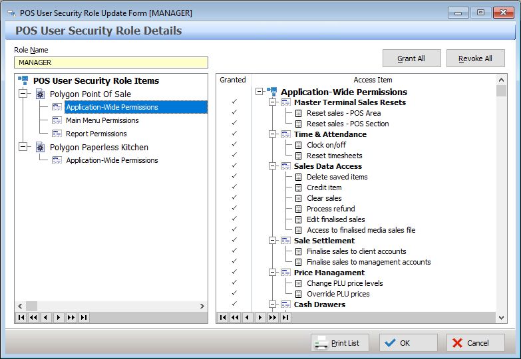Collapse the Sales Data Access group

pos(272,166)
